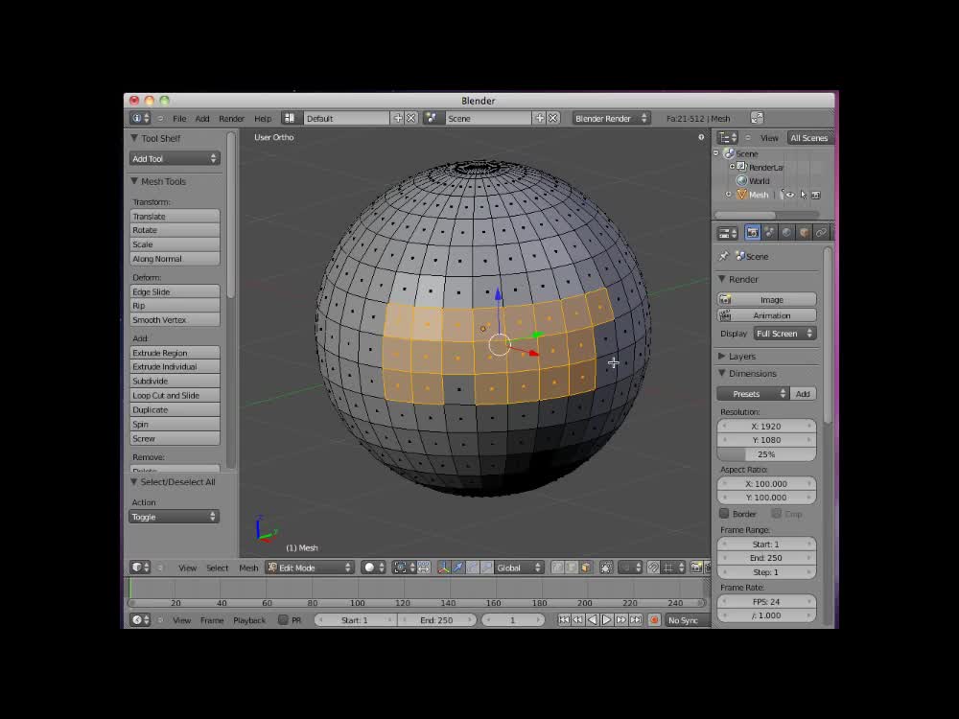The image size is (959, 719).
Task: Click the translate manipulator arrow icon
Action: coord(457,568)
